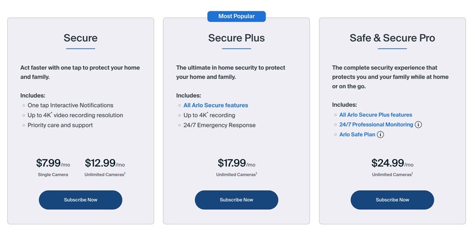Click the Most Popular badge
This screenshot has width=475, height=234.
237,16
